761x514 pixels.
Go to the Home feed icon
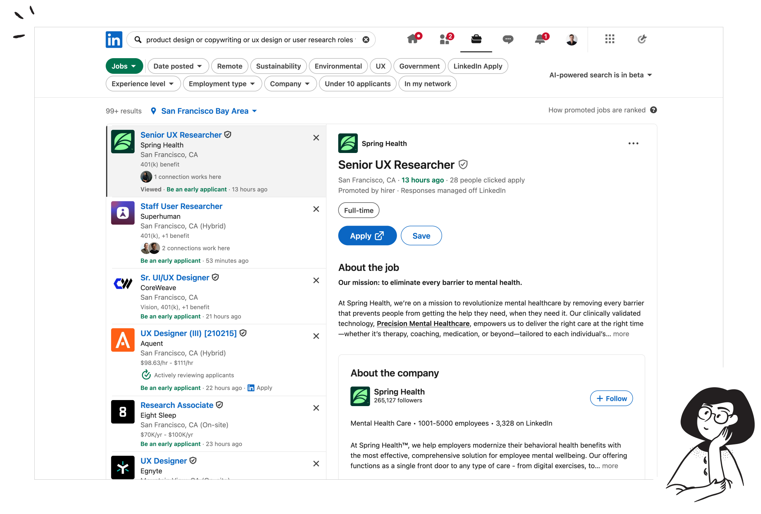tap(413, 39)
